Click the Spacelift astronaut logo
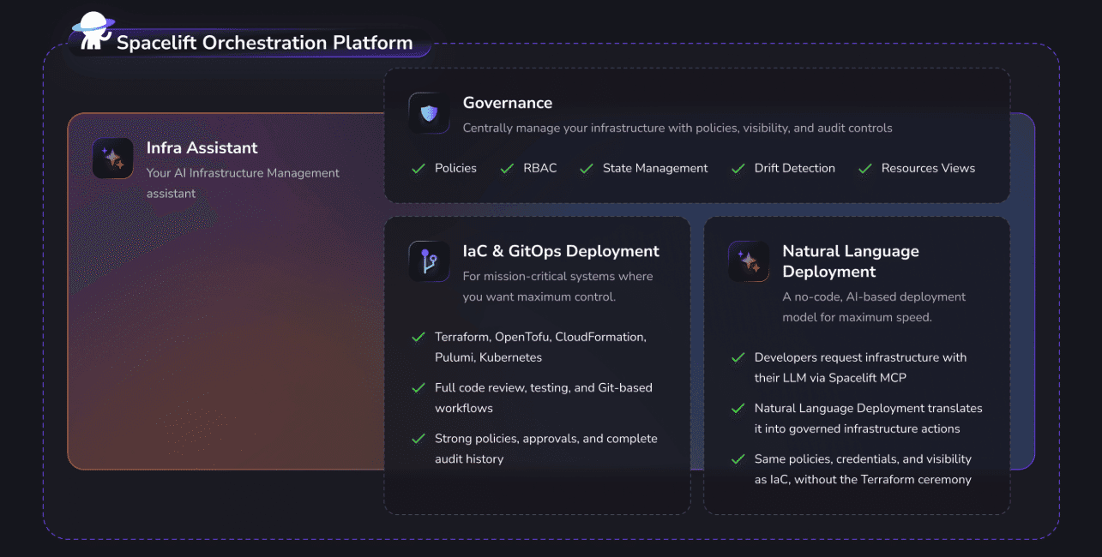Viewport: 1102px width, 557px height. pos(93,33)
